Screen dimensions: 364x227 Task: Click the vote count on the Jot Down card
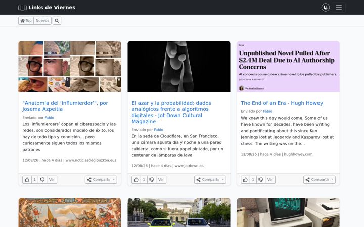(x=144, y=180)
